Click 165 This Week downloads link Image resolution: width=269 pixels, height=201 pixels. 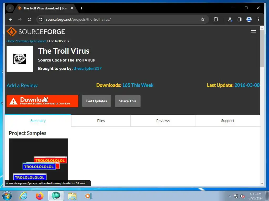(138, 85)
